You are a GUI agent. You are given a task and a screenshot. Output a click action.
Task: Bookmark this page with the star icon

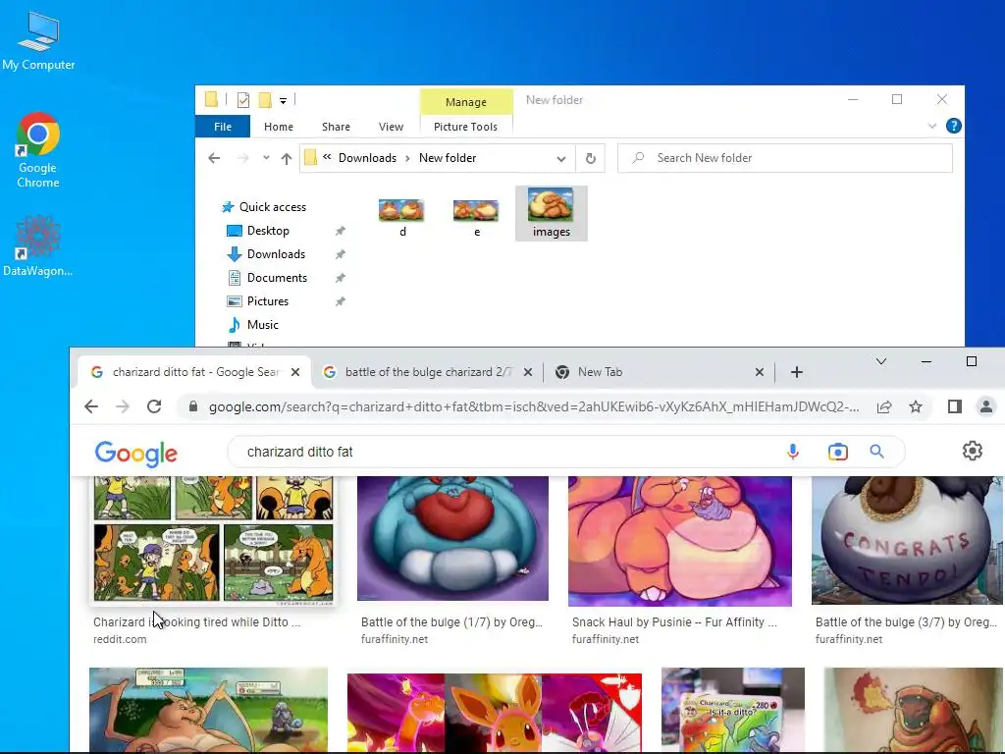coord(916,406)
